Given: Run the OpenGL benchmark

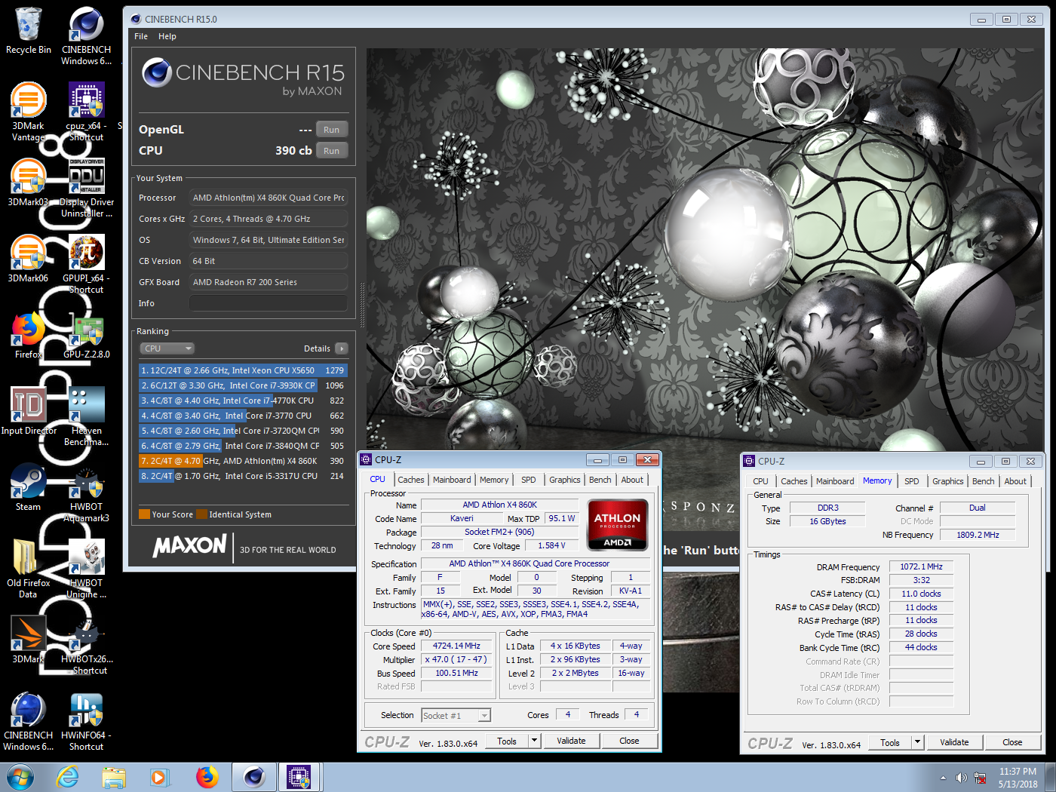Looking at the screenshot, I should click(x=332, y=130).
